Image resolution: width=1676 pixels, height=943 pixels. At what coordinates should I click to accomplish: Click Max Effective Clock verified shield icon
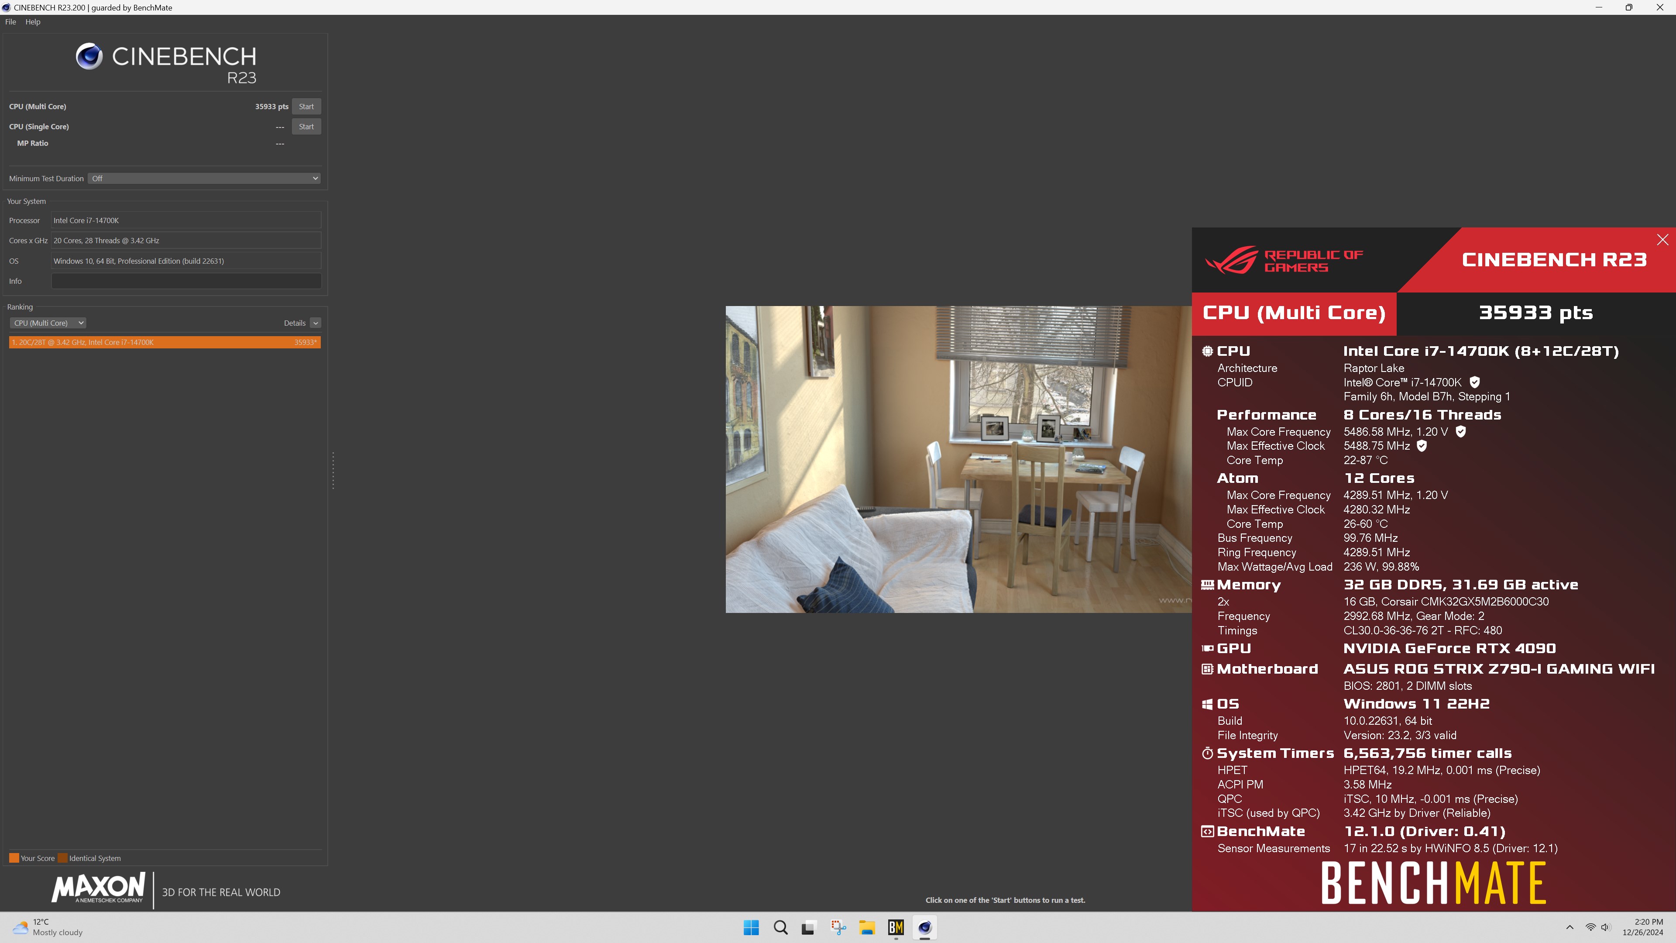[x=1422, y=446]
